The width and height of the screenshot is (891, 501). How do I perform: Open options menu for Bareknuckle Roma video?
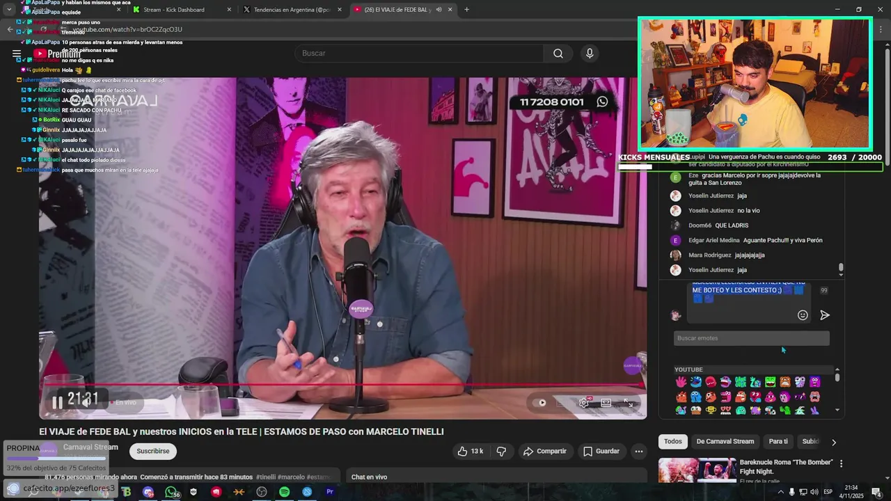click(841, 463)
